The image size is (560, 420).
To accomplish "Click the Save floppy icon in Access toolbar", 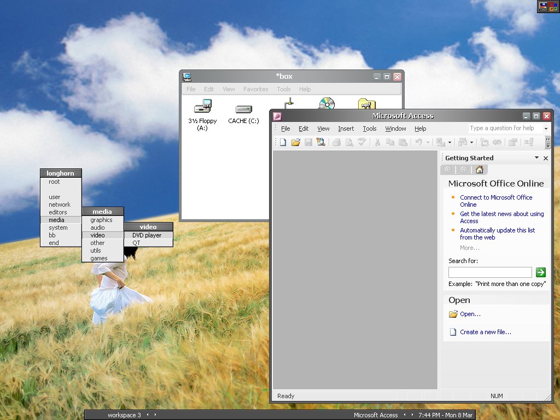I will click(308, 142).
